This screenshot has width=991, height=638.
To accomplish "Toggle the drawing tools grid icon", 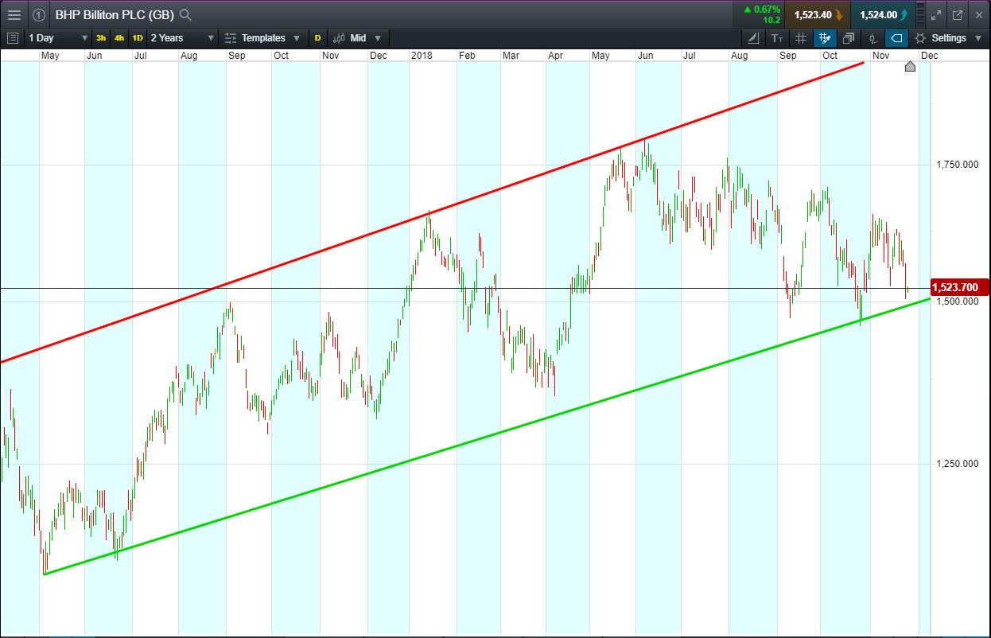I will 825,37.
